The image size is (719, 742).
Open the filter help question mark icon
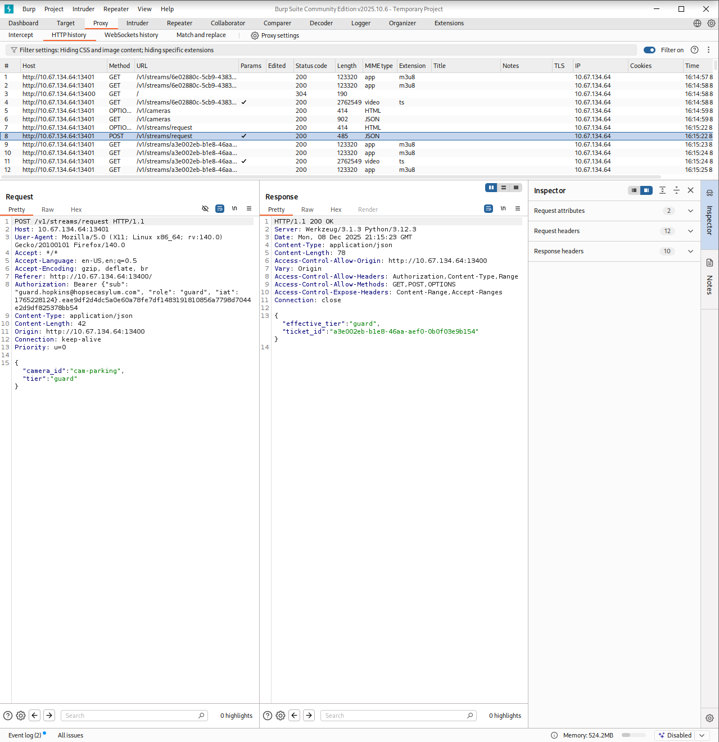coord(694,50)
